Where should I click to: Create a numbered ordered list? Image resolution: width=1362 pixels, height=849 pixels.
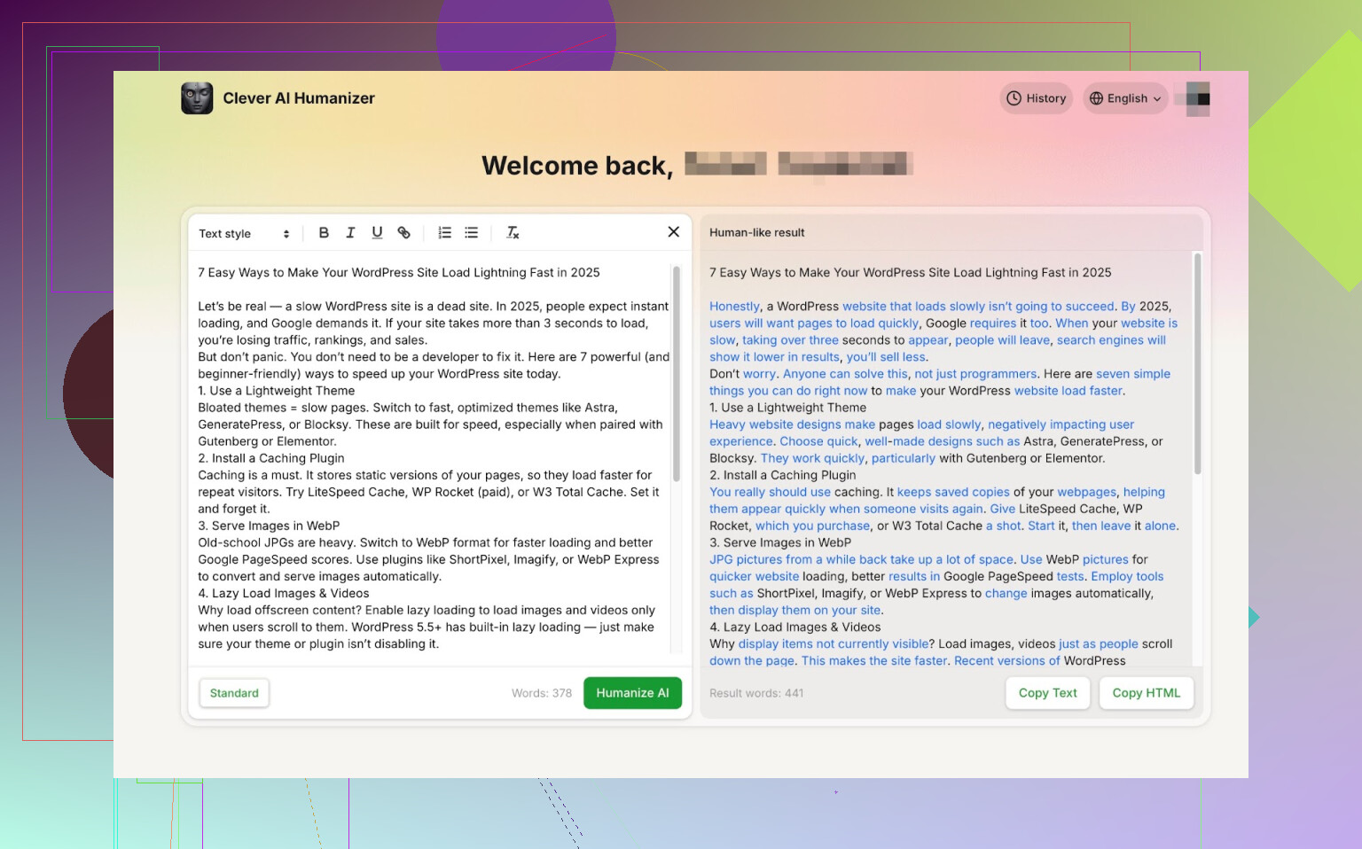[445, 232]
